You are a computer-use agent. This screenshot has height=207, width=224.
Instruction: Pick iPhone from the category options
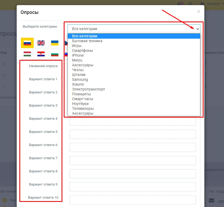[78, 55]
